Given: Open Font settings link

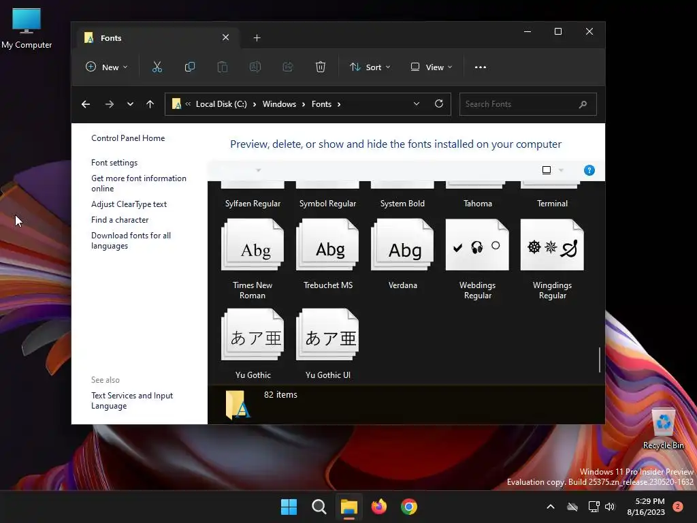Looking at the screenshot, I should 114,163.
